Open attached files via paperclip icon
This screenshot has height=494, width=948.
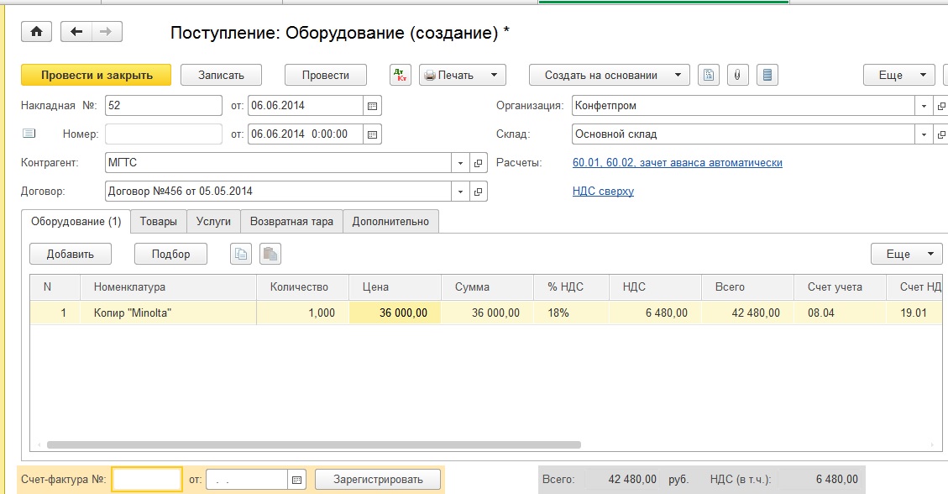736,75
